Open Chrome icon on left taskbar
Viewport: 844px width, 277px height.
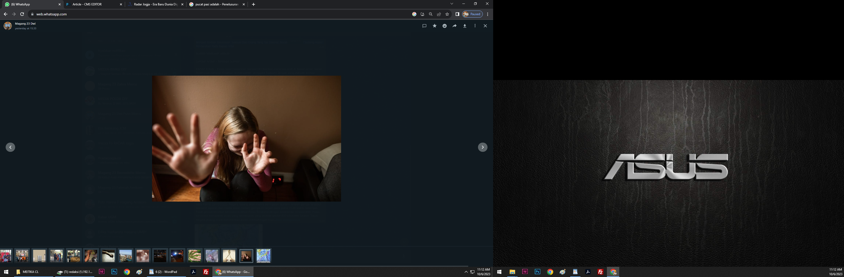tap(127, 272)
